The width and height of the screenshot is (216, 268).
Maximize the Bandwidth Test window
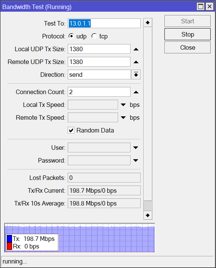[201, 7]
